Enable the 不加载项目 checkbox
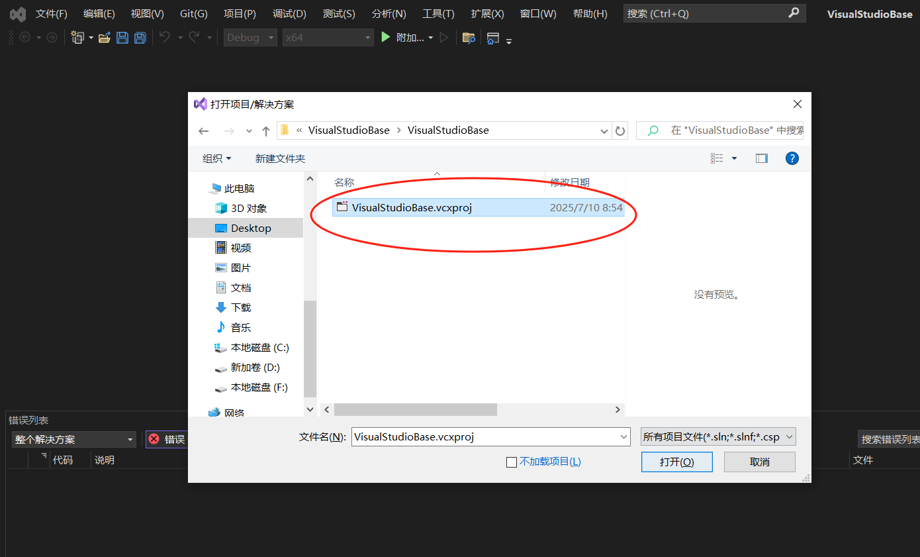 tap(511, 462)
